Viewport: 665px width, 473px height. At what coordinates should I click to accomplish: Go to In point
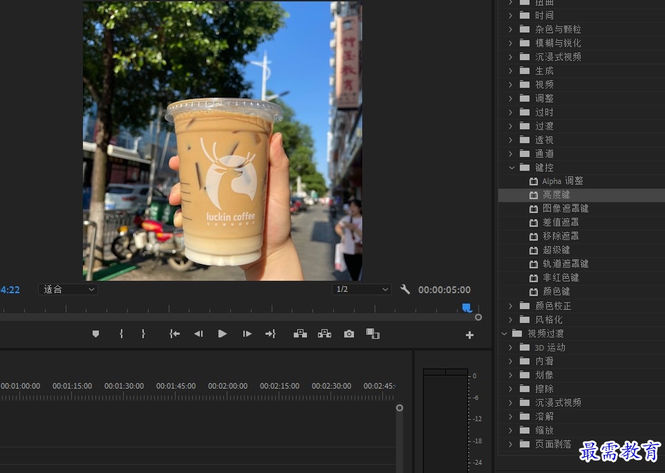click(174, 334)
